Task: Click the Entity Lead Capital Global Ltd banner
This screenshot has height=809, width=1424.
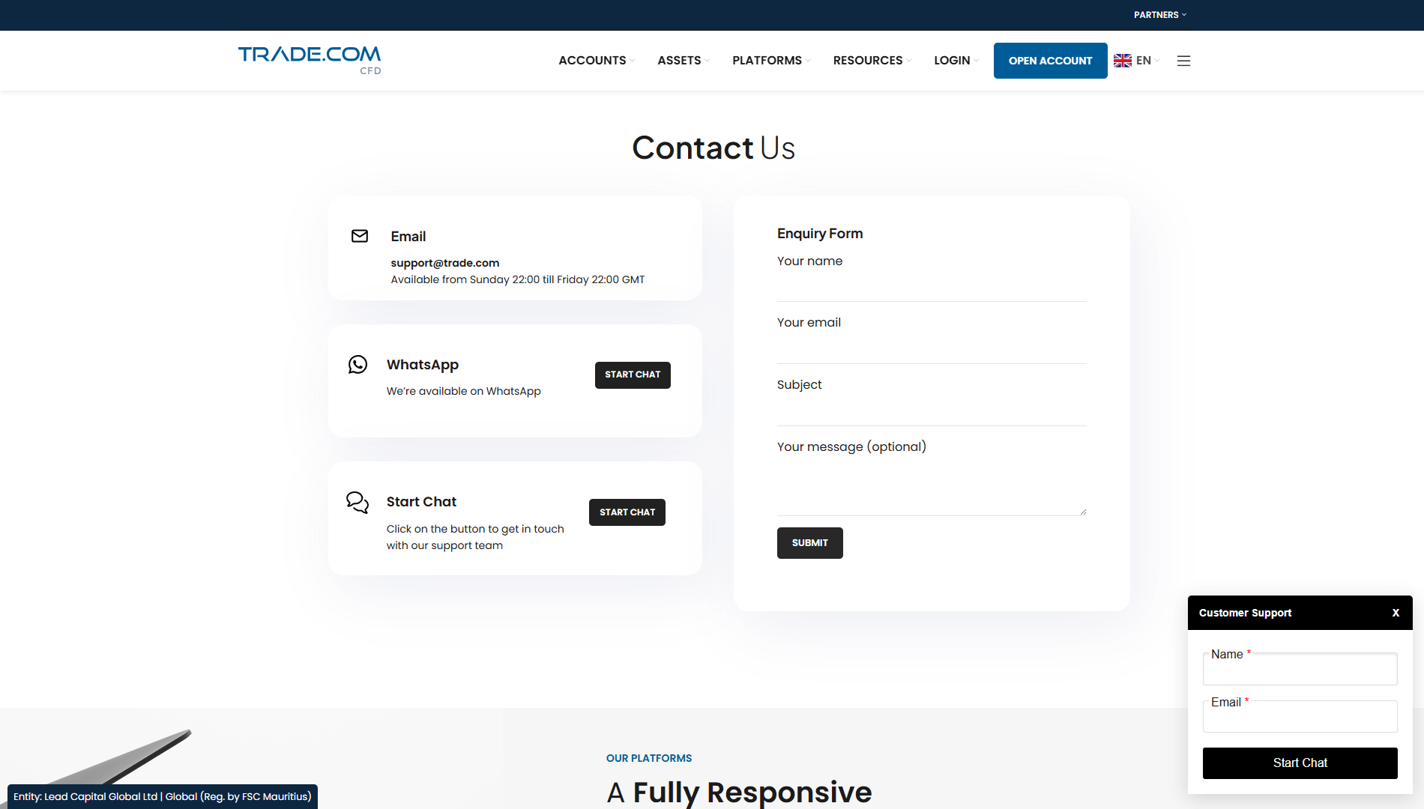Action: 163,796
